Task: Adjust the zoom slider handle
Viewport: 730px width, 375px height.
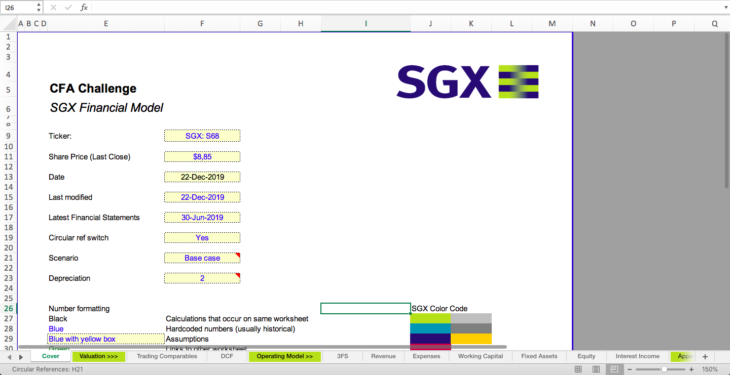Action: pyautogui.click(x=664, y=370)
